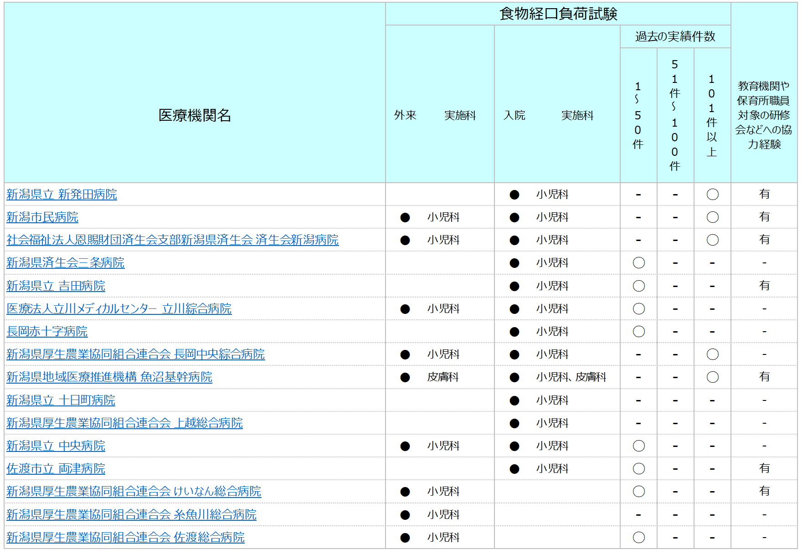Click the 糸魚川総合病院 link
802x554 pixels.
131,515
